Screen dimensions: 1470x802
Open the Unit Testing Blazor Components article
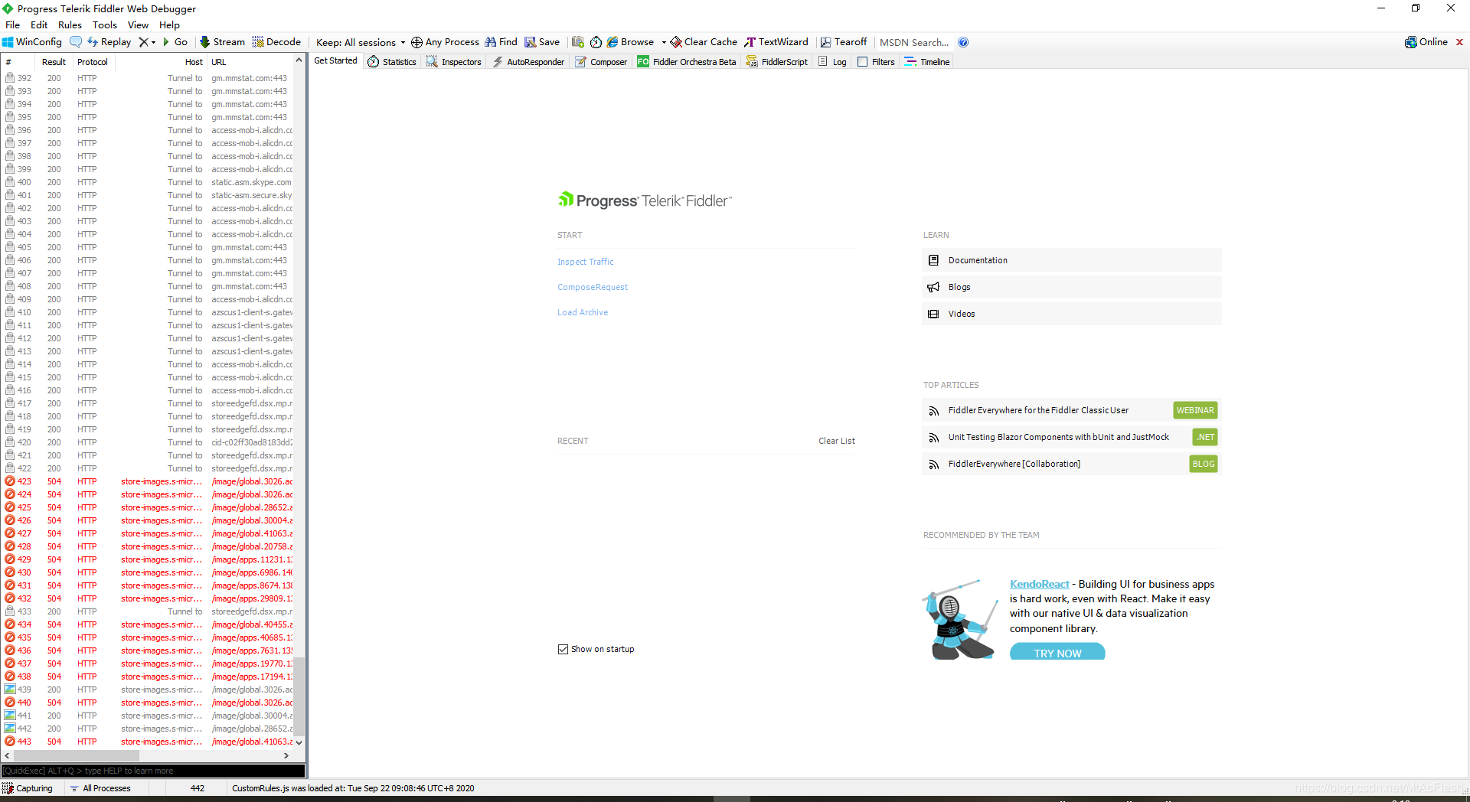(1071, 437)
